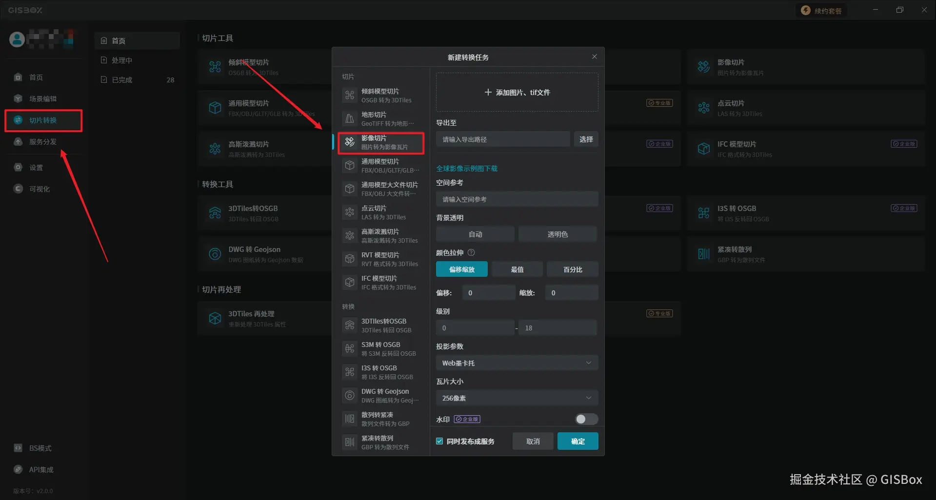Open the 设置 settings icon in the sidebar
Image resolution: width=936 pixels, height=500 pixels.
tap(18, 167)
